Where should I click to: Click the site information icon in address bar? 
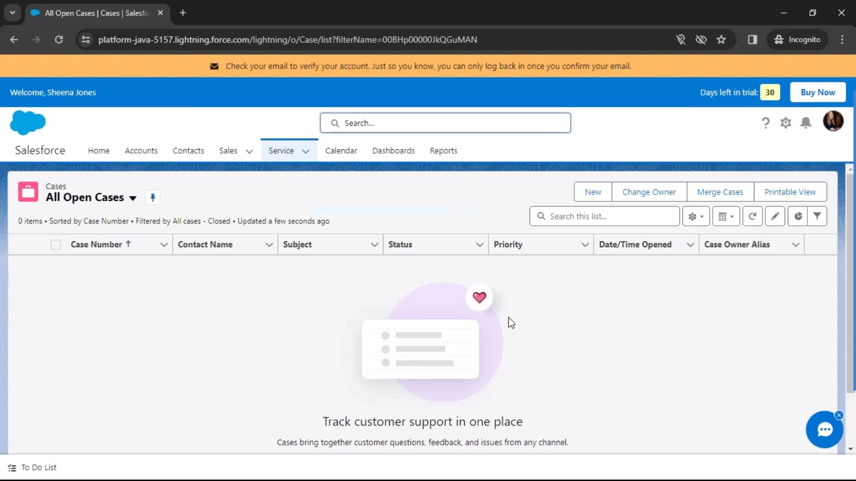coord(86,40)
